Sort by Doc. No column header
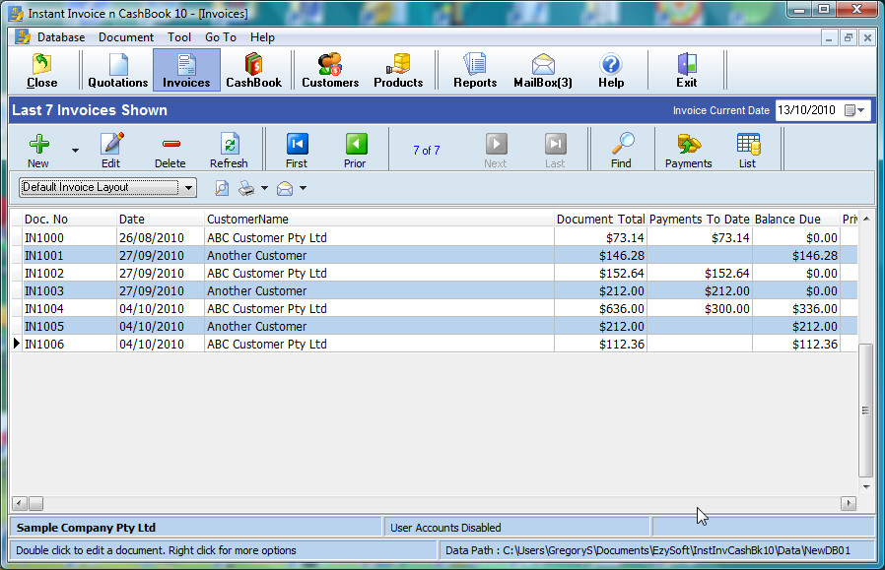885x570 pixels. [69, 220]
